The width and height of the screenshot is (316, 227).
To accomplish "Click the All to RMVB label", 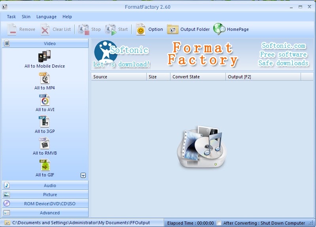I will click(45, 153).
